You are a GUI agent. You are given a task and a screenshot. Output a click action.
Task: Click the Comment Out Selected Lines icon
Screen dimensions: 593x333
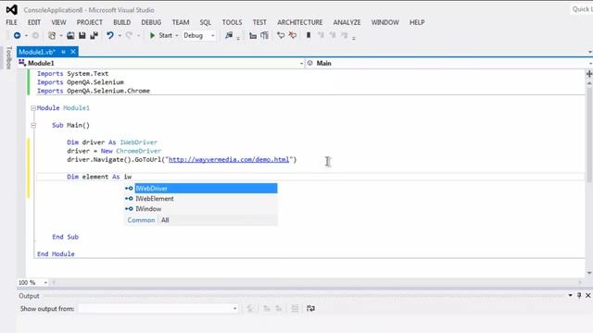click(253, 35)
